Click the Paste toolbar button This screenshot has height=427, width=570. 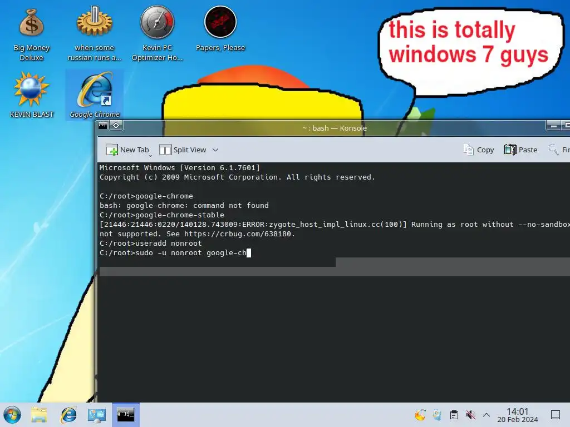coord(520,150)
